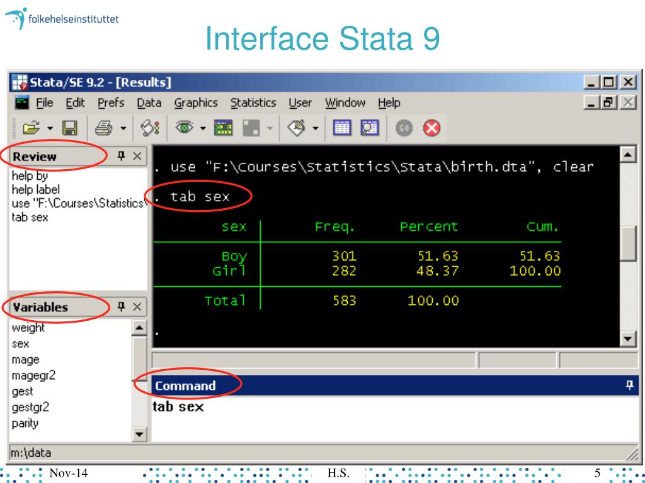
Task: Click Variables list scroll down arrow
Action: click(139, 434)
